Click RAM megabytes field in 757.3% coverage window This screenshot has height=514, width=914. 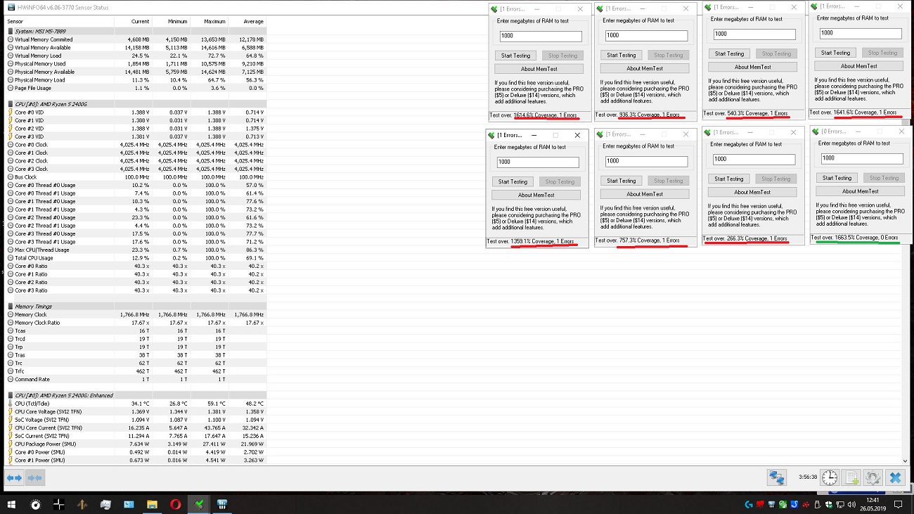point(646,161)
